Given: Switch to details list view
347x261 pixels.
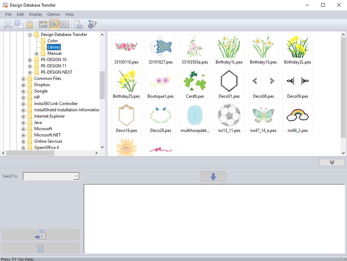Looking at the screenshot, I should click(x=65, y=24).
